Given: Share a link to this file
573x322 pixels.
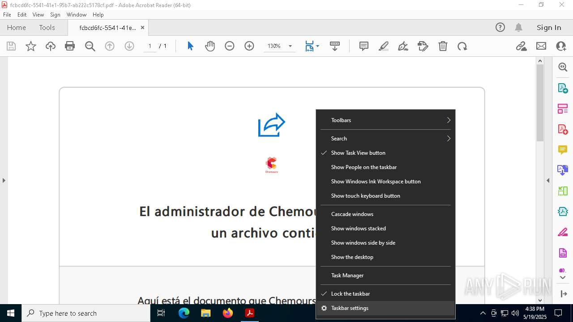Looking at the screenshot, I should pos(521,46).
